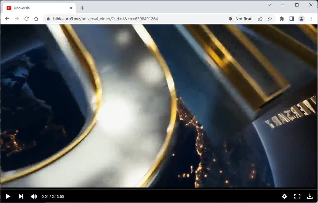Select the Unoversla tab
The image size is (318, 203).
[x=39, y=8]
